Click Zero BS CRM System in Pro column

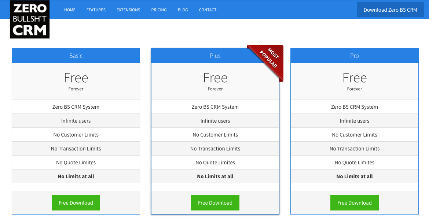(354, 107)
